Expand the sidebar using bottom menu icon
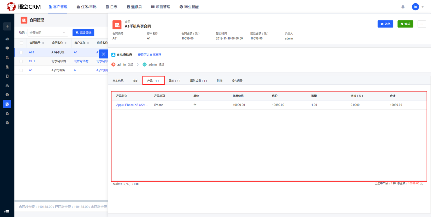The image size is (431, 217). click(x=7, y=211)
